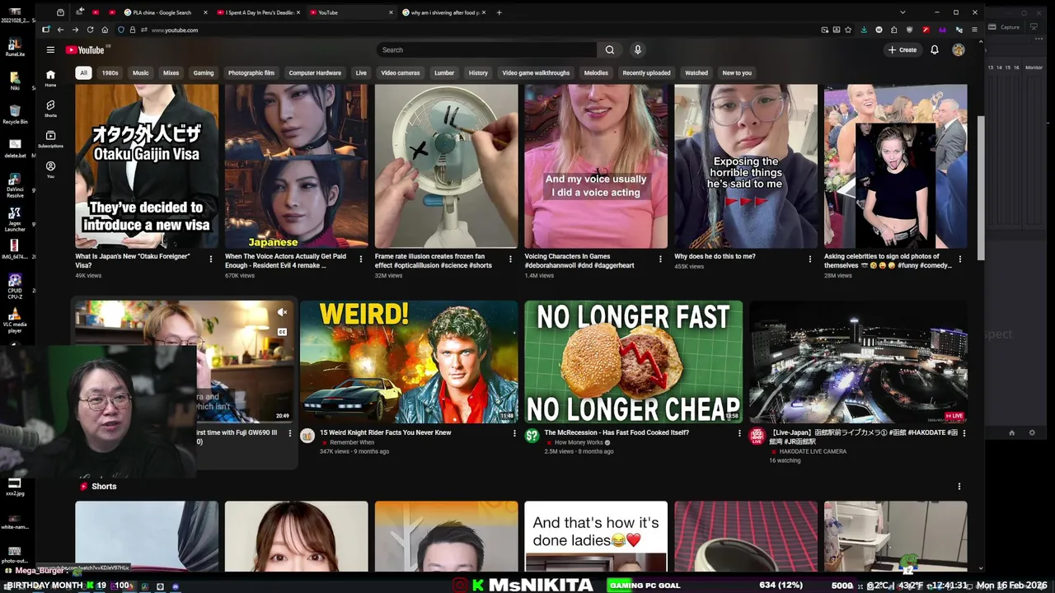This screenshot has width=1055, height=593.
Task: Open Shorts in the YouTube sidebar
Action: point(50,109)
